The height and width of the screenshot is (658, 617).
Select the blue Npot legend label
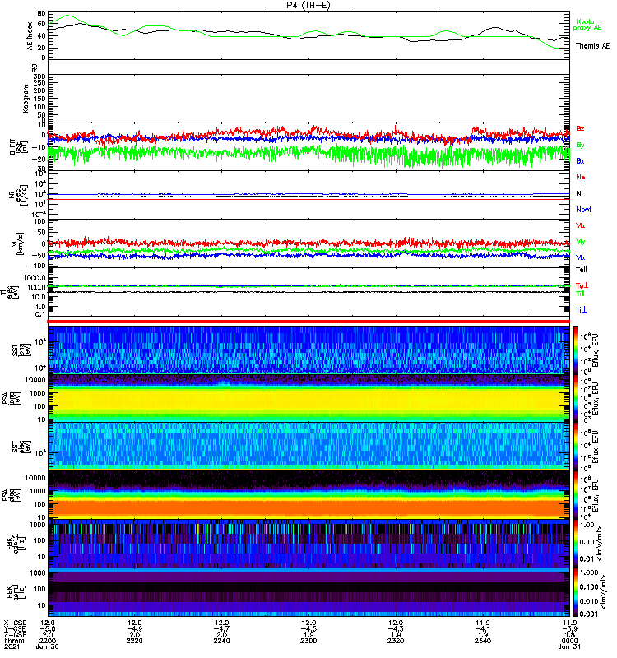click(583, 210)
